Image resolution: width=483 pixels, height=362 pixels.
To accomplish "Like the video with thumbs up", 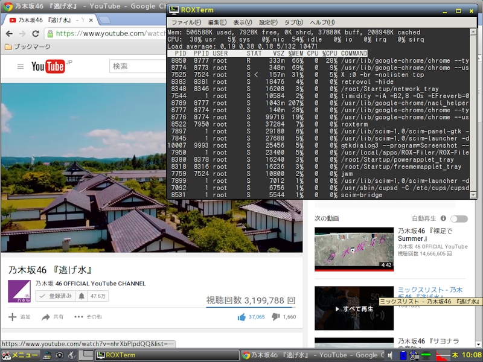I will coord(241,317).
